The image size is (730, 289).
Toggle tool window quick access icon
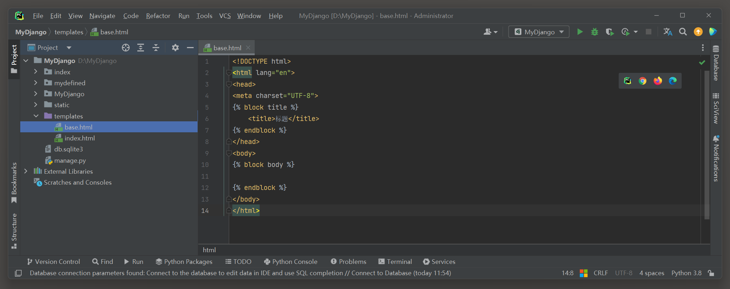click(x=18, y=273)
